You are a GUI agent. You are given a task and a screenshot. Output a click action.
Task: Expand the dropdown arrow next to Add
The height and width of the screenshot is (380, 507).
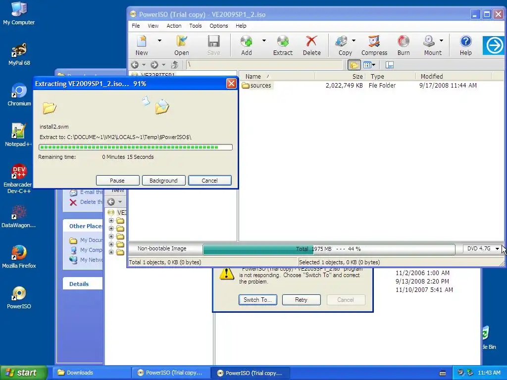coord(264,41)
